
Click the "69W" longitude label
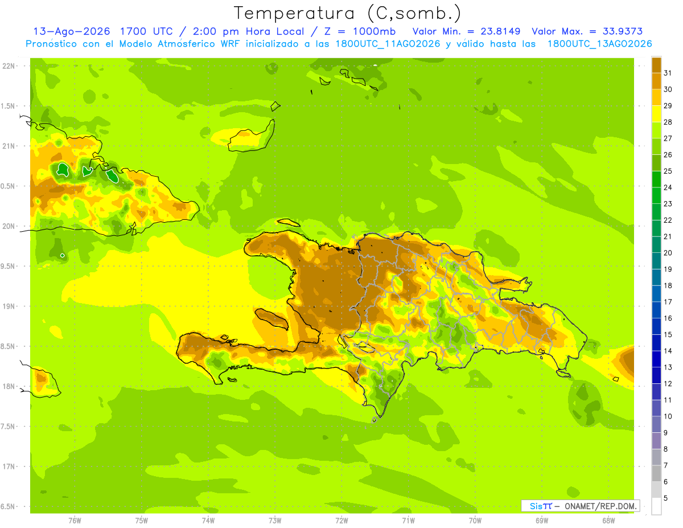(x=542, y=521)
